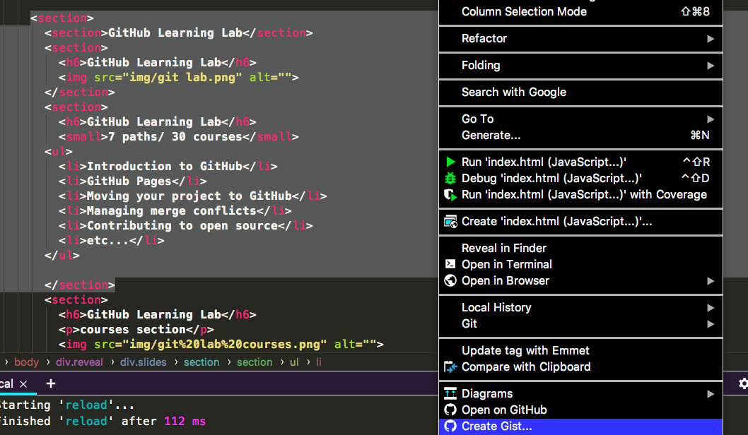Click the Diagrams icon in context menu

[x=450, y=393]
